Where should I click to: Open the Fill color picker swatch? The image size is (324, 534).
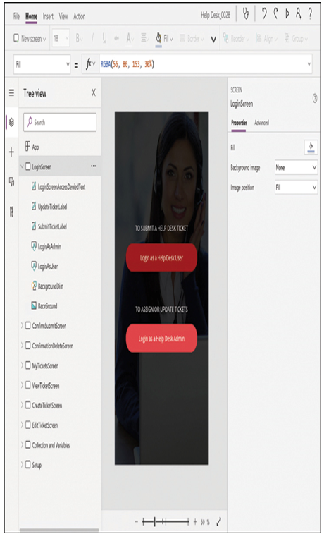(311, 147)
